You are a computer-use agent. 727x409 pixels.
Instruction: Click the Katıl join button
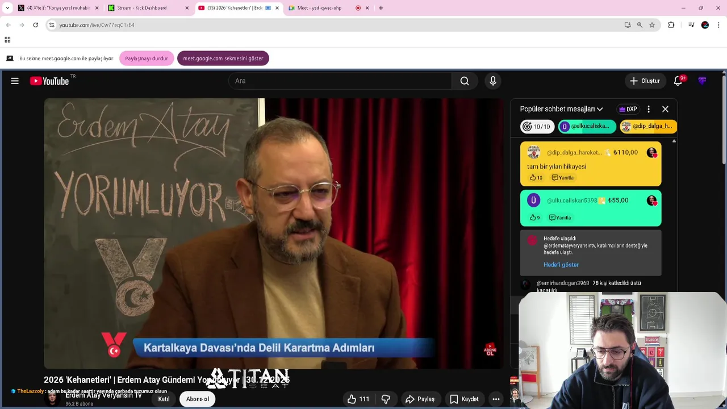click(x=164, y=399)
